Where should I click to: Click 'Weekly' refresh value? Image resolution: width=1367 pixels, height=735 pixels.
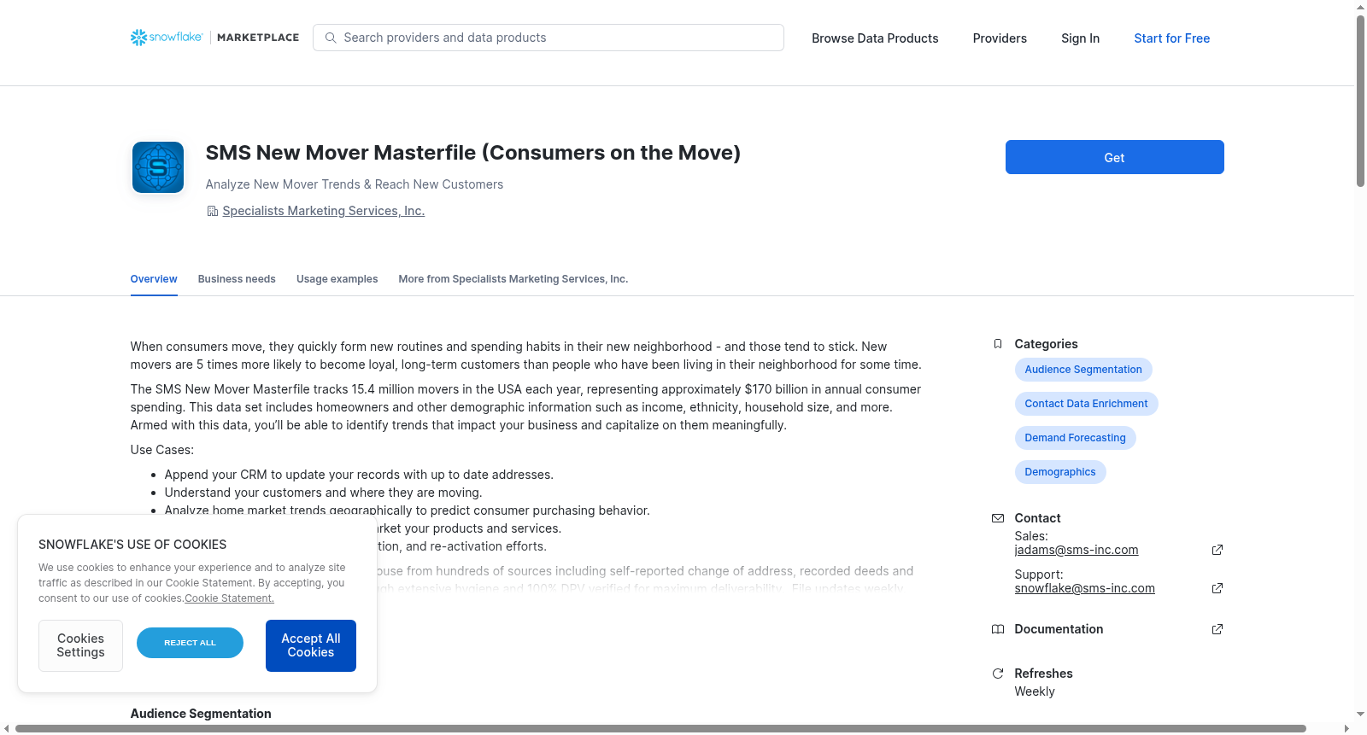1034,691
